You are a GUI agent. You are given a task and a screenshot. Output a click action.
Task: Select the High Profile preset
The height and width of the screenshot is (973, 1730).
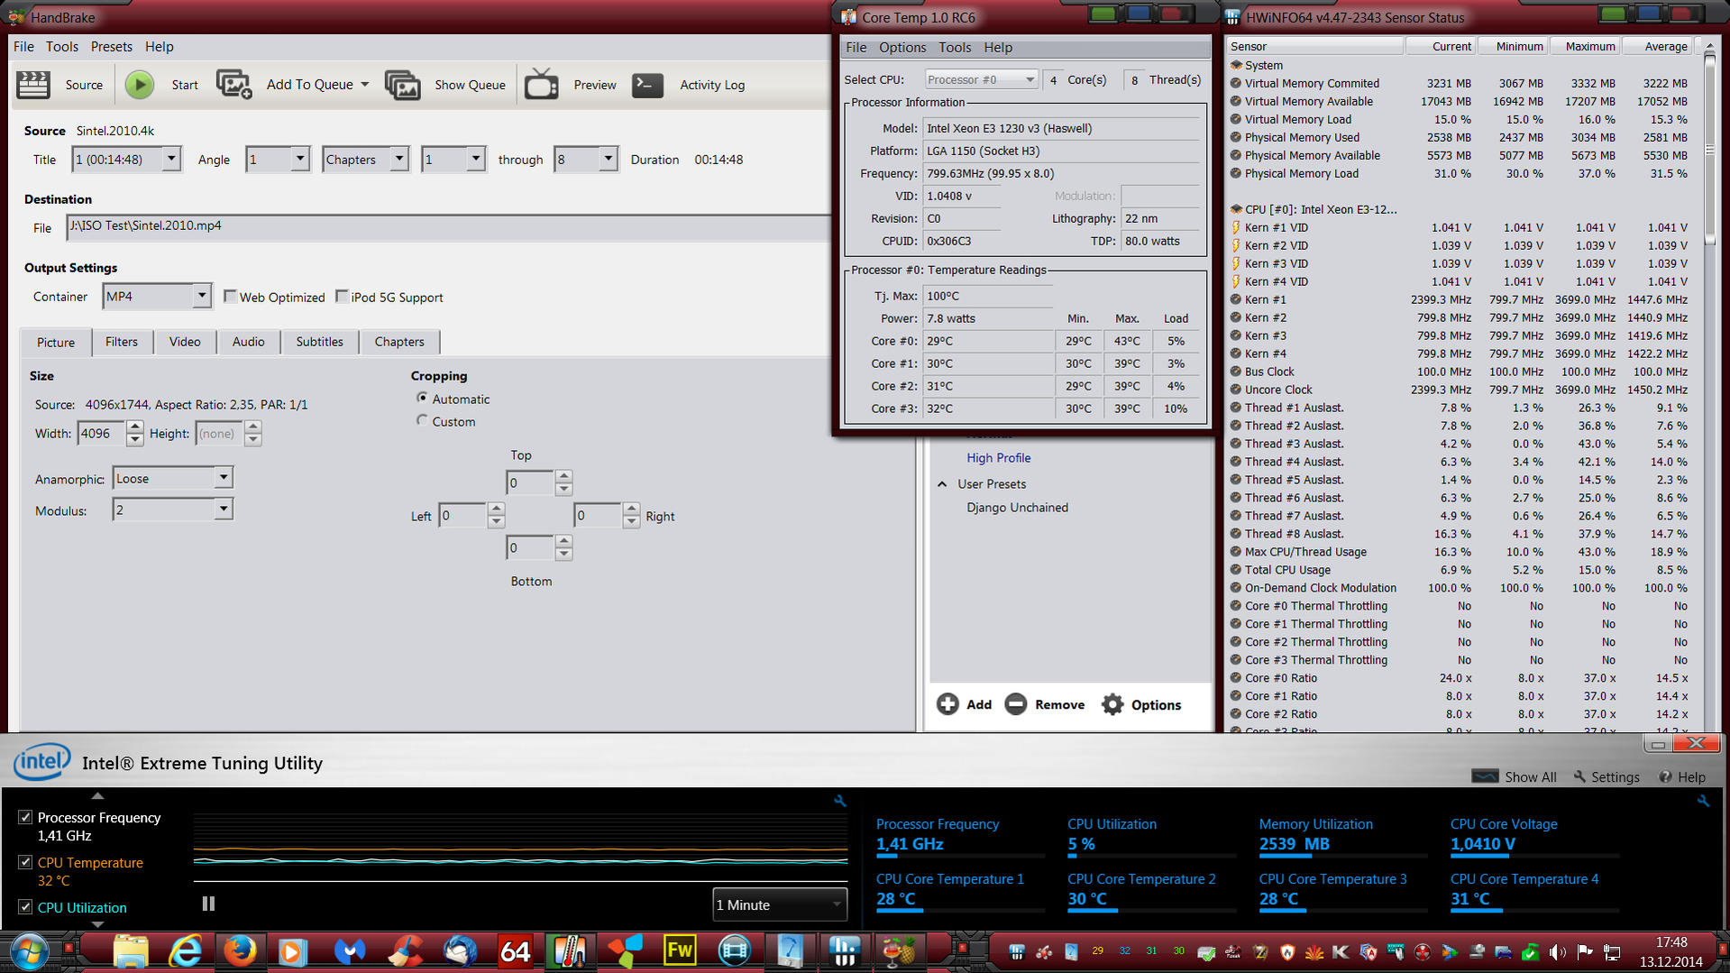[999, 458]
